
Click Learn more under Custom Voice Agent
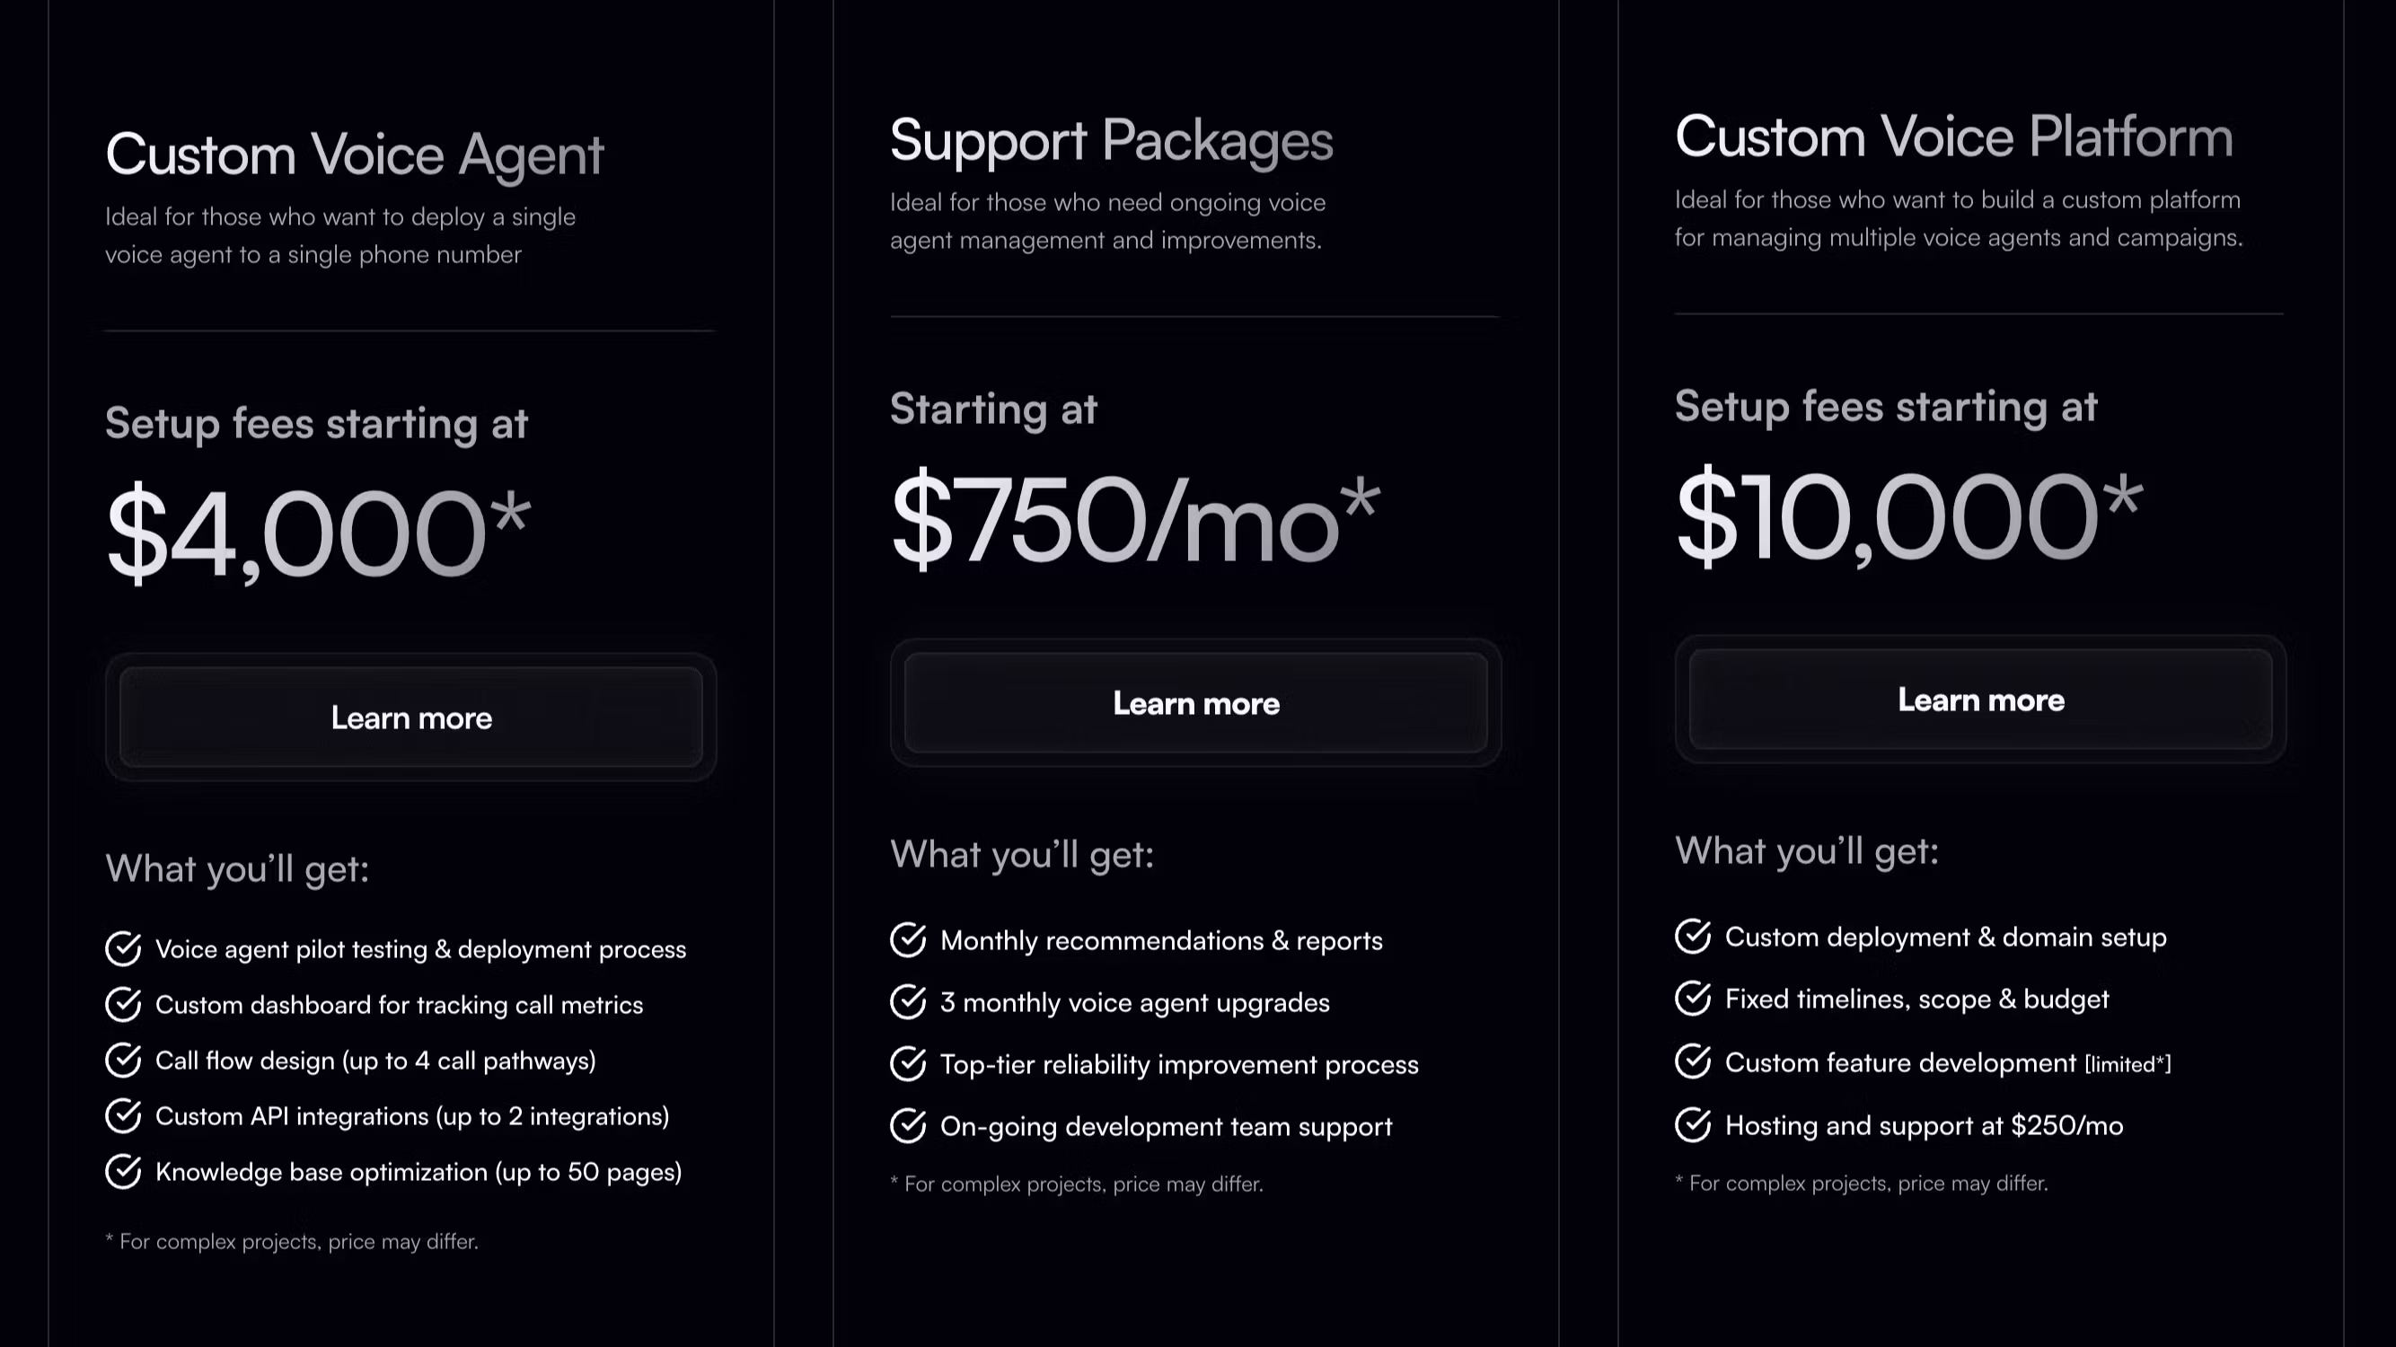coord(410,718)
